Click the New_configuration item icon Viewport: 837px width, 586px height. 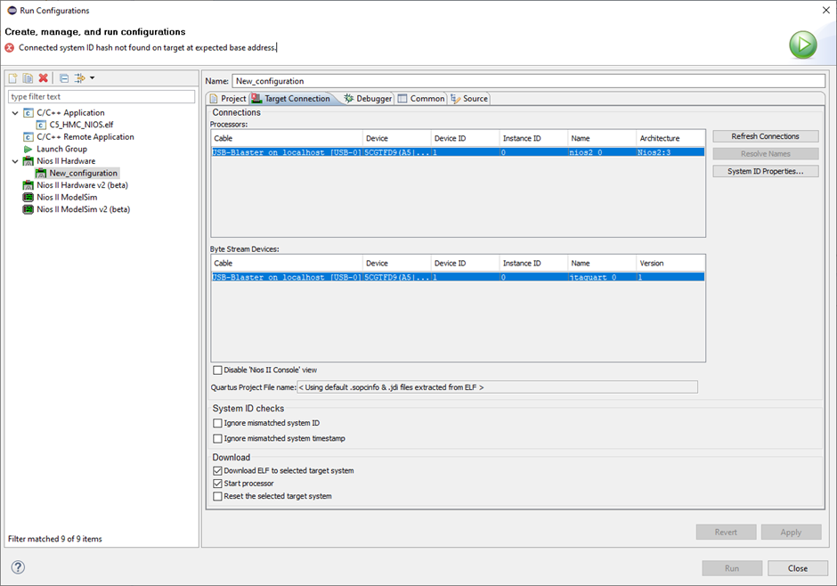(41, 173)
